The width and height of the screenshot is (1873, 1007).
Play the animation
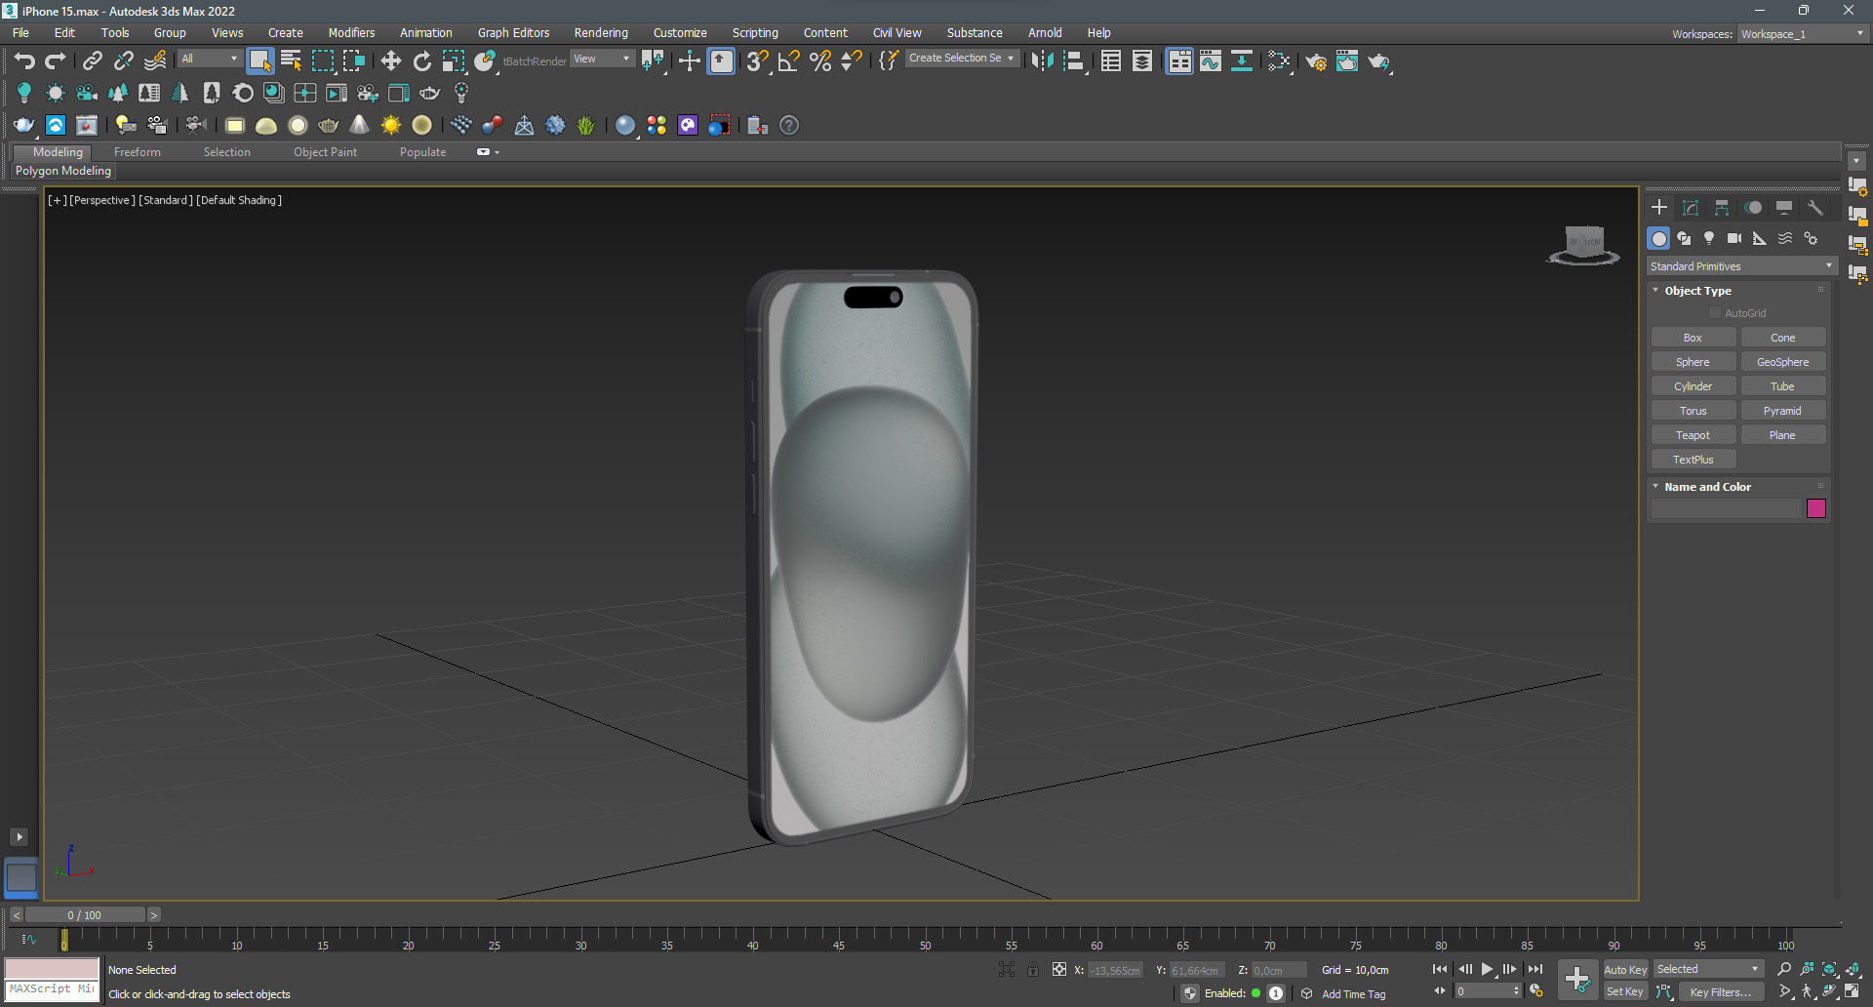tap(1487, 969)
